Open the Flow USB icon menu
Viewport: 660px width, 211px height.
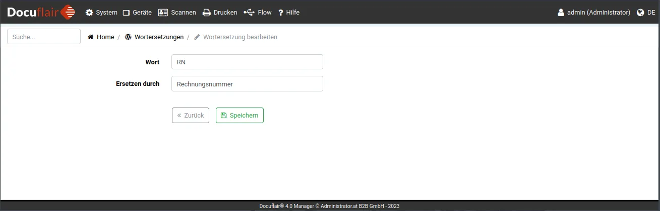tap(249, 13)
